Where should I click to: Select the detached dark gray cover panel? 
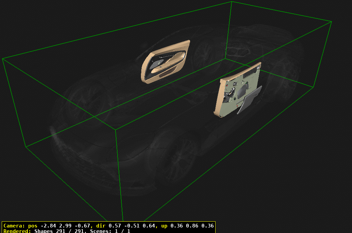pos(249,100)
